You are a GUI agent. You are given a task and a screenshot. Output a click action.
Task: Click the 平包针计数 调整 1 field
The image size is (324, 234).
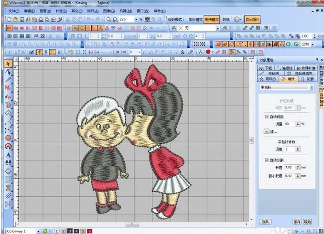pyautogui.click(x=290, y=149)
